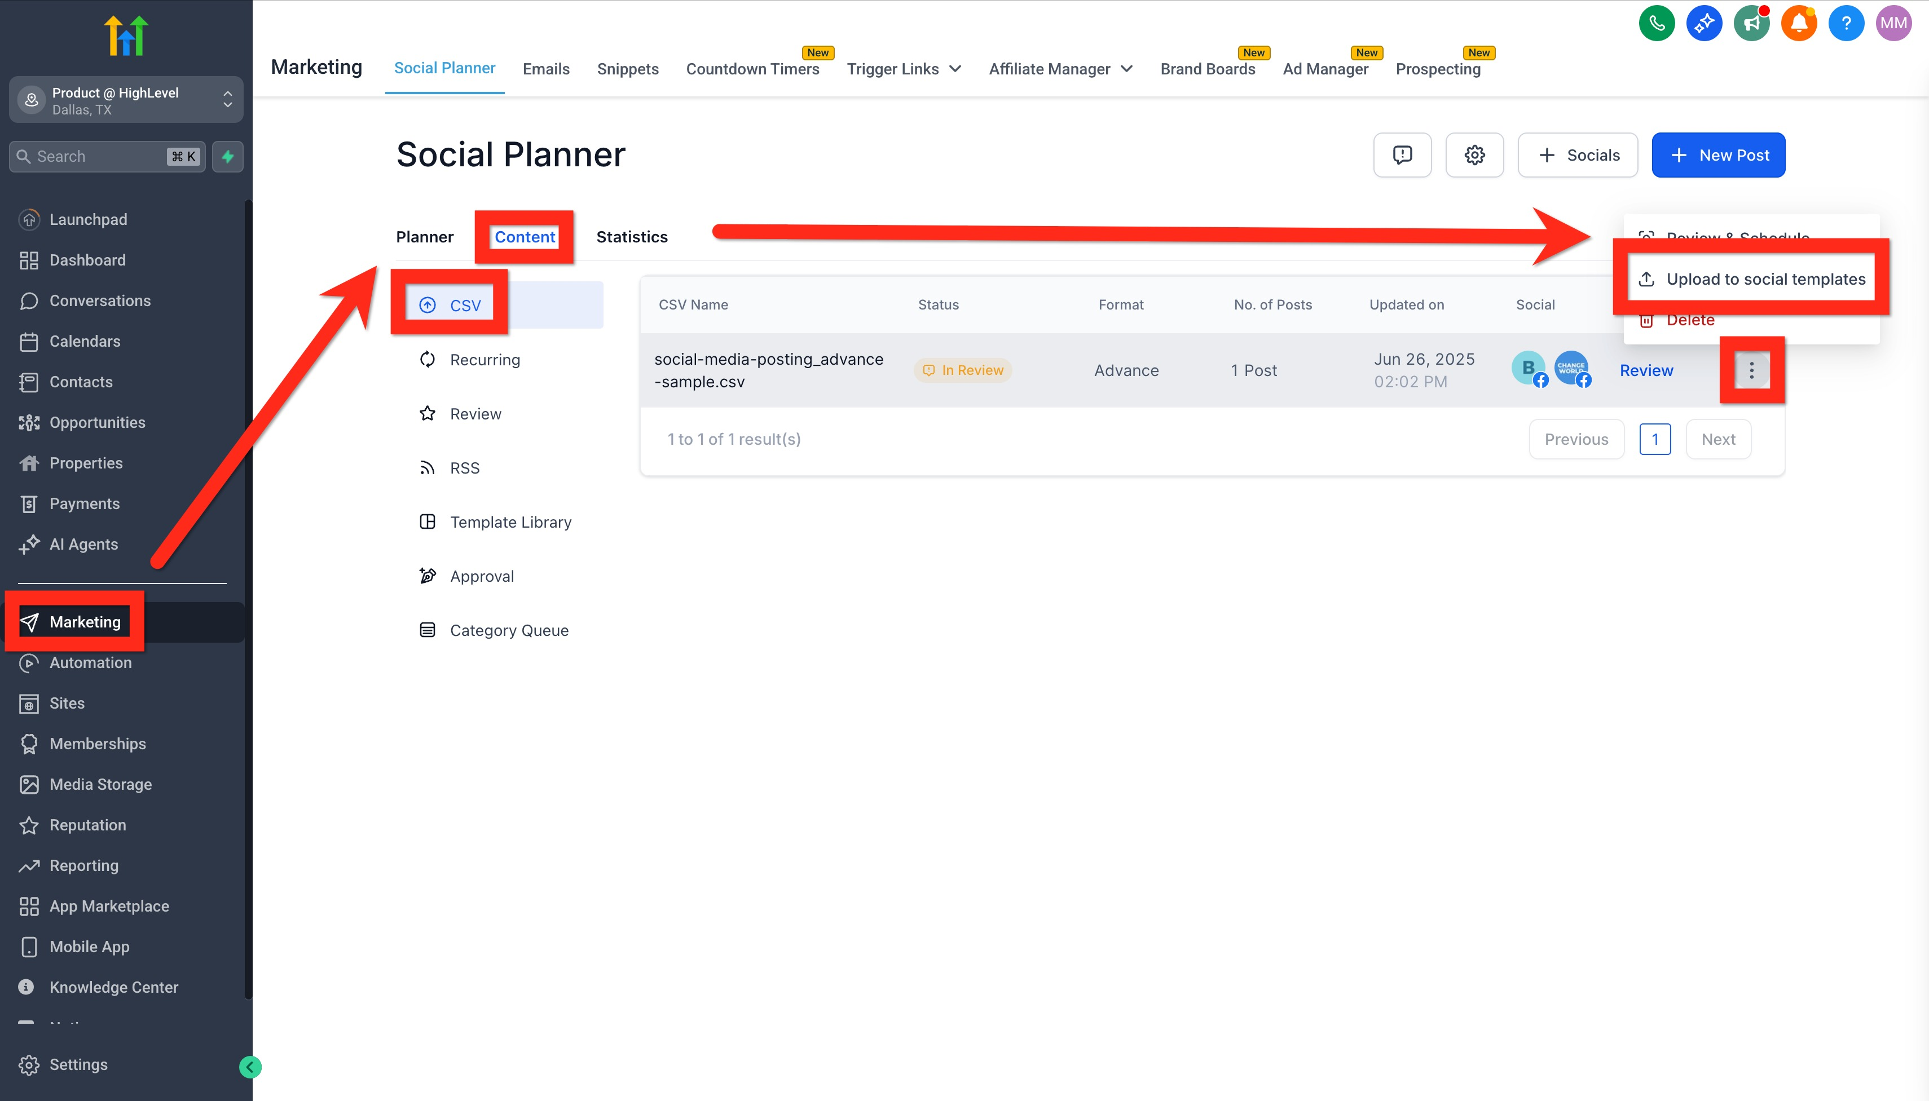The image size is (1929, 1101).
Task: Open the Product @ HighLevel account switcher
Action: [126, 100]
